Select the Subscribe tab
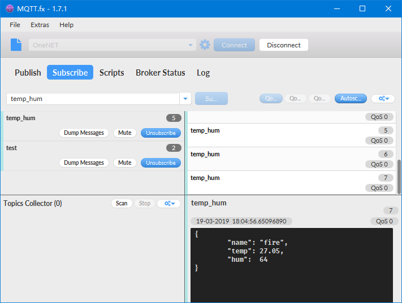 pyautogui.click(x=70, y=72)
